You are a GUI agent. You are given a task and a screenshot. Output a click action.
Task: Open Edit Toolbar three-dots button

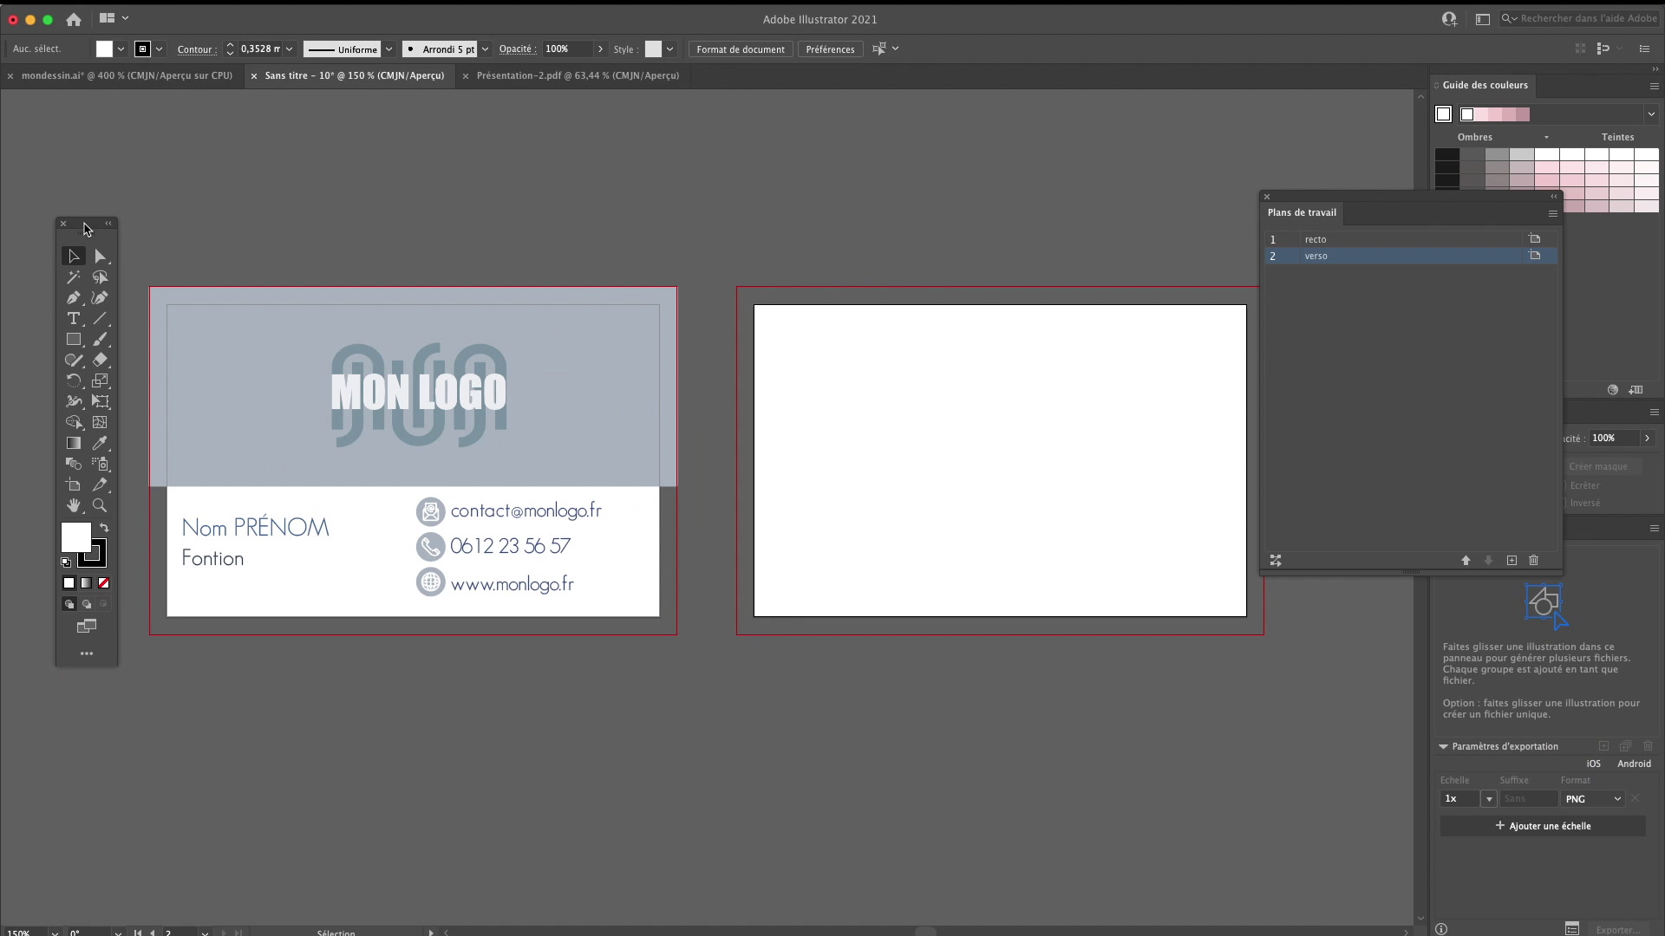click(x=87, y=653)
